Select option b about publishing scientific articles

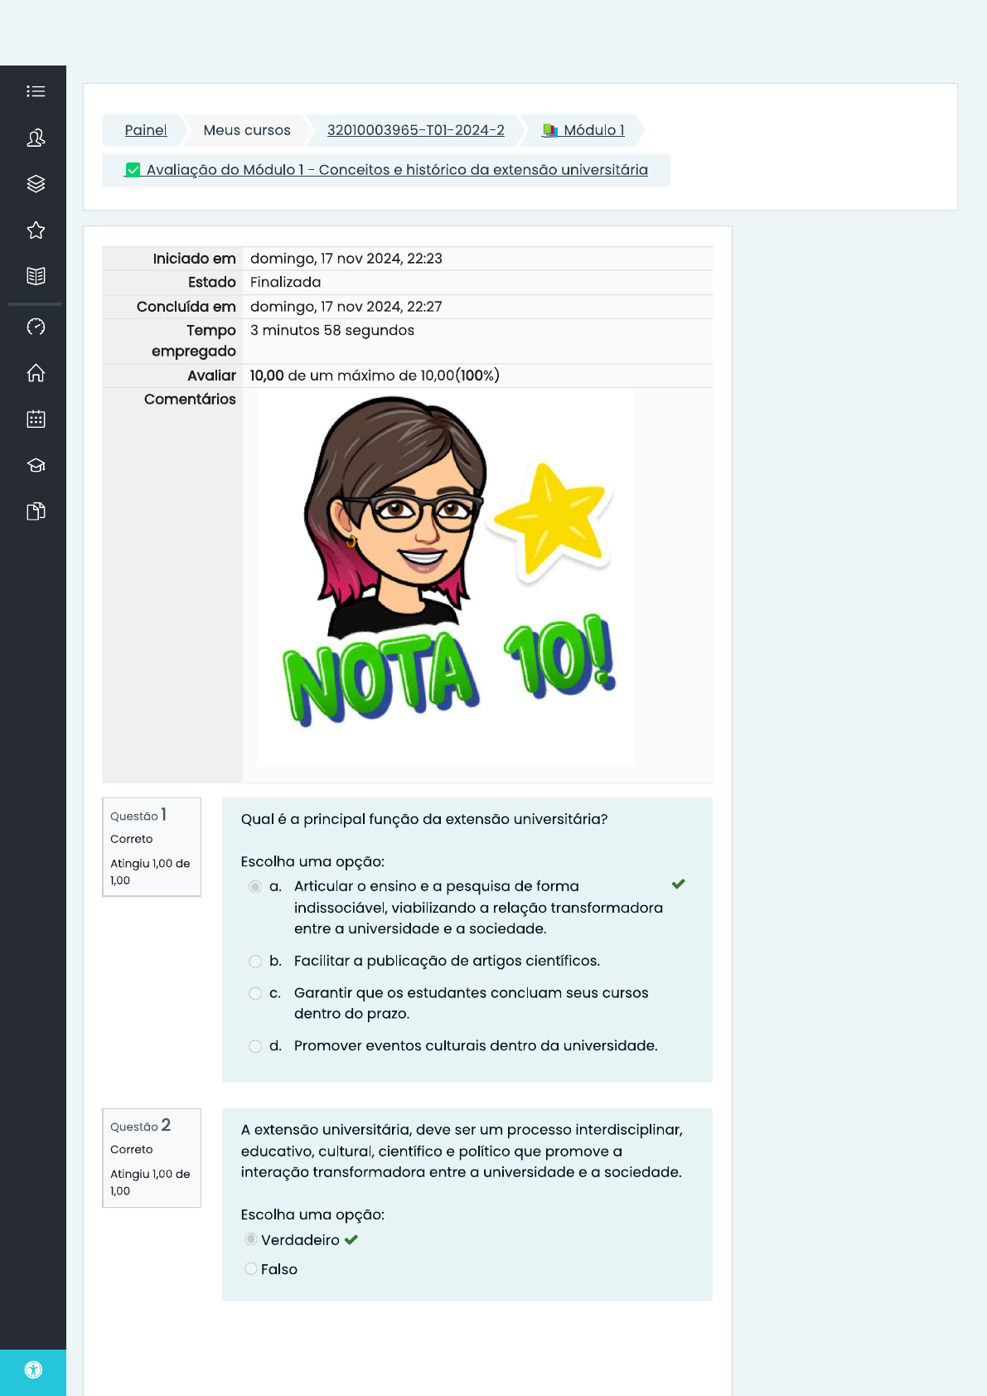[255, 962]
